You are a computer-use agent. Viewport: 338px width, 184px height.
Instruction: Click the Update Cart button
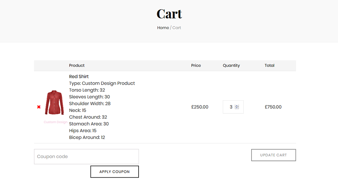pos(273,155)
